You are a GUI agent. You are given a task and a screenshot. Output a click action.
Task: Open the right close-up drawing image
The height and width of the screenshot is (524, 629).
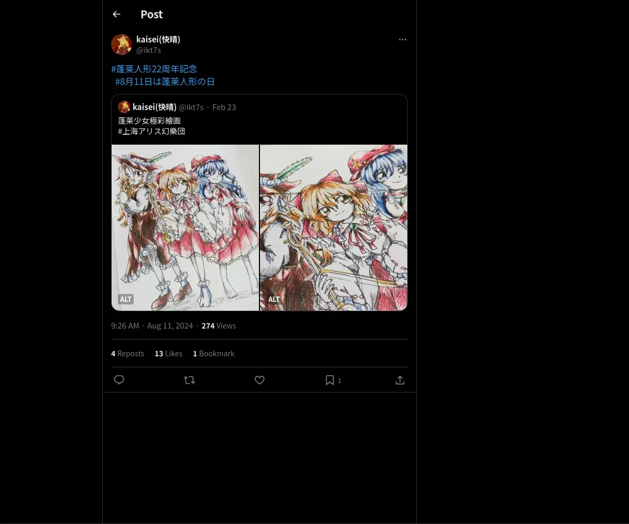[333, 227]
